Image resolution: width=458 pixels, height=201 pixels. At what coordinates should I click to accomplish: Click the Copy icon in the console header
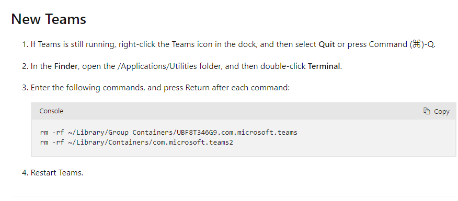(427, 111)
